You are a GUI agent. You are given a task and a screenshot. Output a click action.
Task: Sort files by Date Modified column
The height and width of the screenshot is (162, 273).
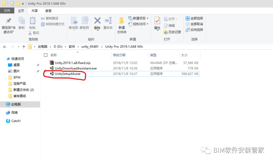click(x=119, y=55)
